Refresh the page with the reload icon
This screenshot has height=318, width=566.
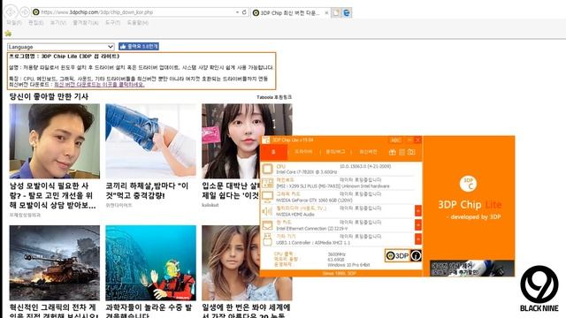click(x=244, y=11)
